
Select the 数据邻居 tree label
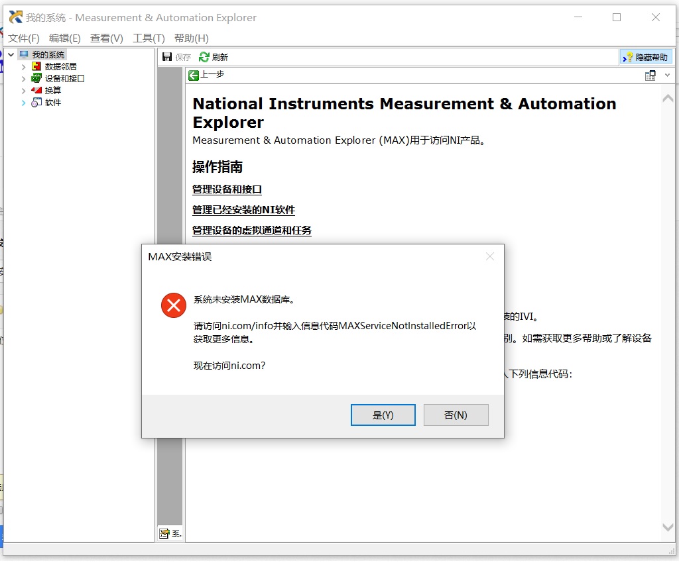(60, 66)
